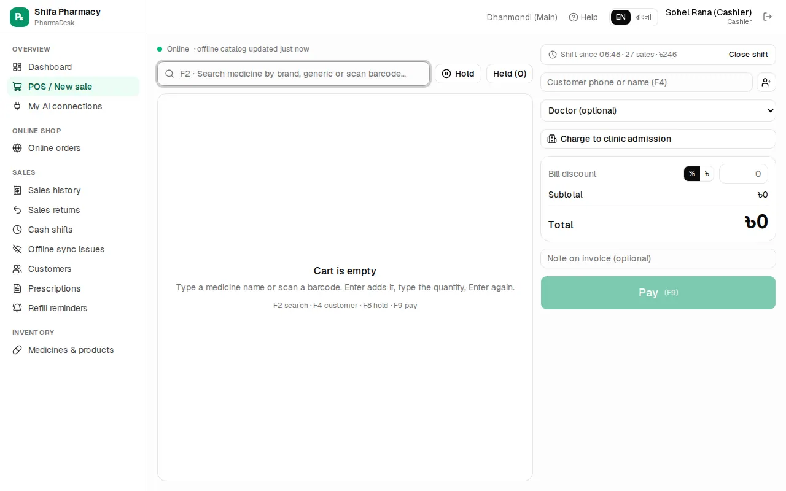Switch language to Bangla (বাংলা)
The height and width of the screenshot is (491, 786).
644,17
